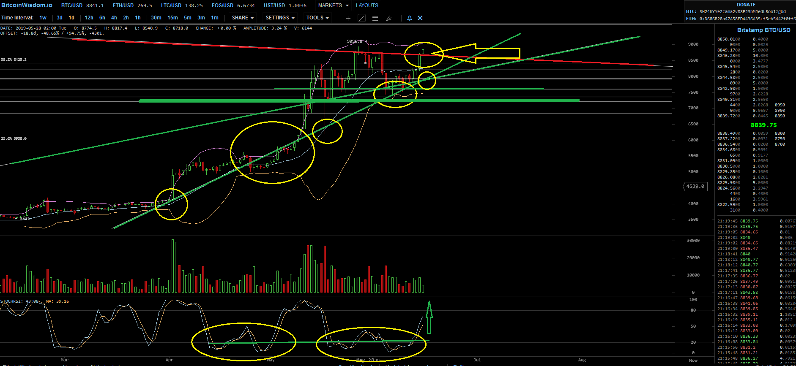796x366 pixels.
Task: Choose the 1h time interval
Action: (x=138, y=18)
